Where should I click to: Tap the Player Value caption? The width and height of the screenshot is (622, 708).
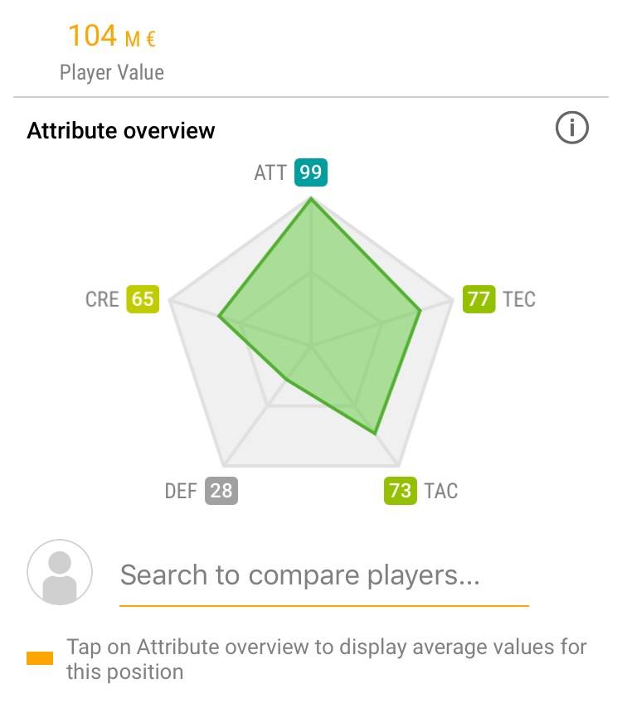click(112, 73)
